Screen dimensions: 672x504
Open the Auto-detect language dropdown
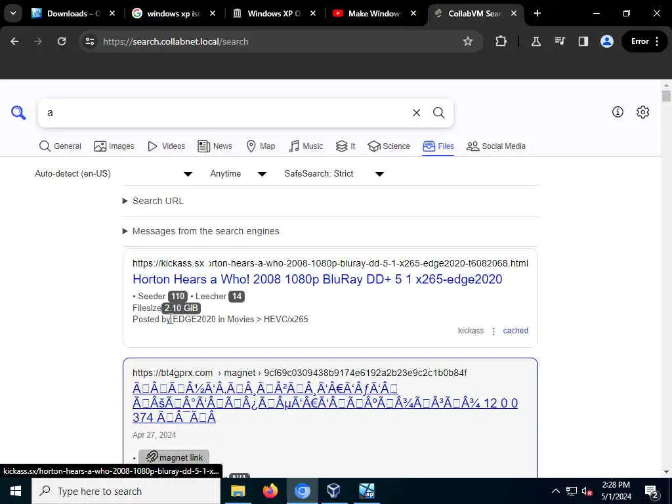pos(114,173)
